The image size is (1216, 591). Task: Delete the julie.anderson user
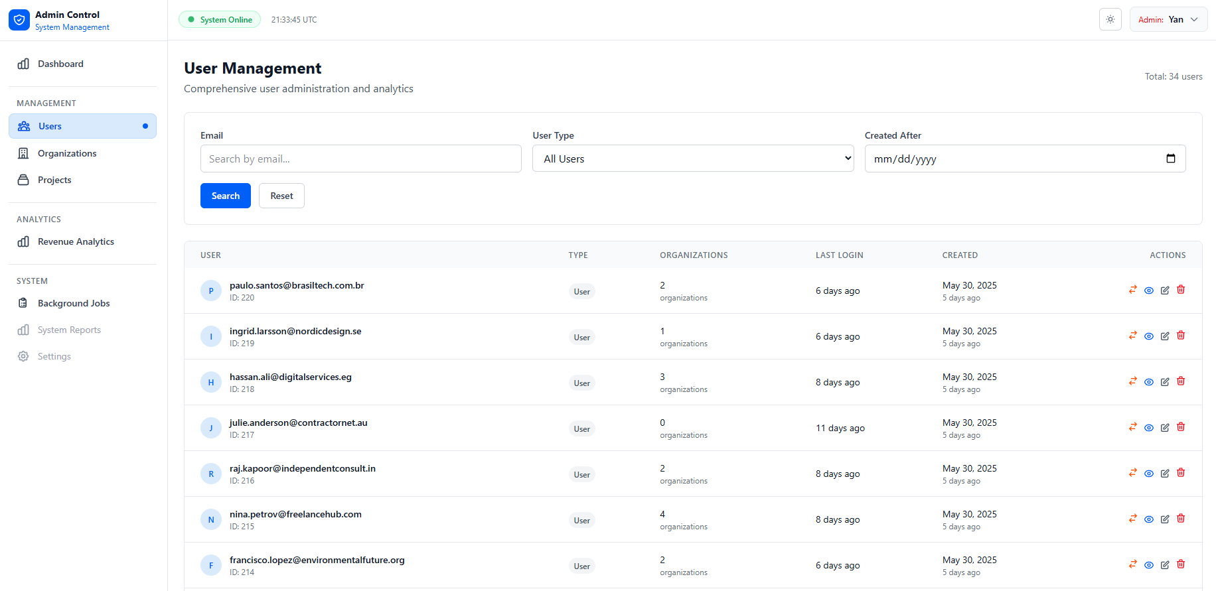[1181, 427]
